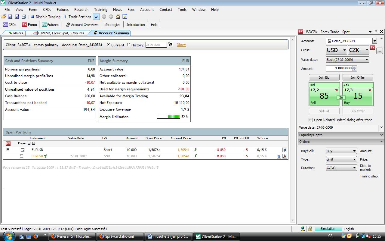Screen dimensions: 385x241
Task: Click the red Fx icon in Open Positions
Action: tap(8, 143)
